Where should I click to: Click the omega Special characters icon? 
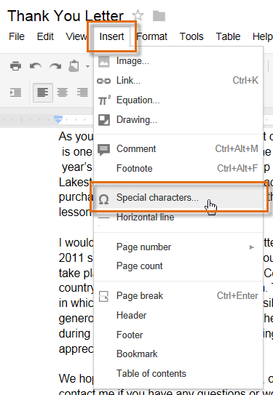click(103, 199)
